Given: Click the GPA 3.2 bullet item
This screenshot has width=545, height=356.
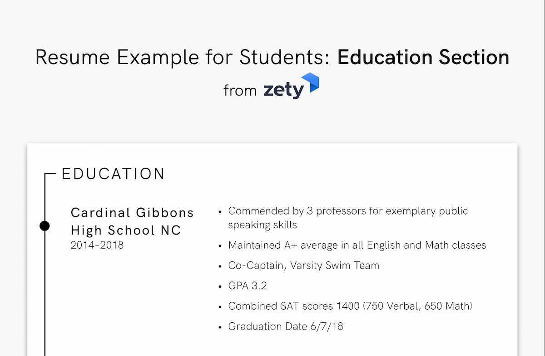Looking at the screenshot, I should (248, 286).
